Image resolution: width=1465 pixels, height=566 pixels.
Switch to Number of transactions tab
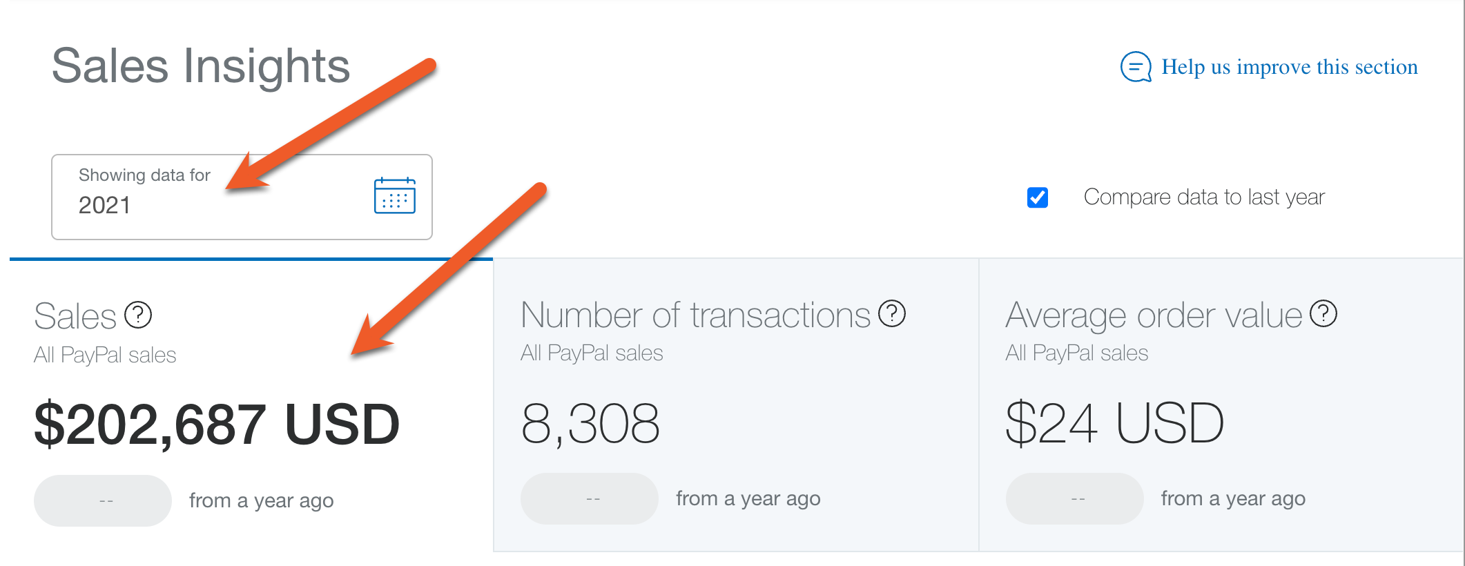click(x=736, y=406)
